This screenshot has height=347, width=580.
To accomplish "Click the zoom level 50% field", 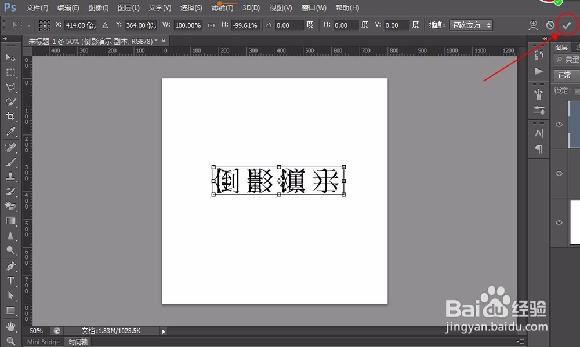I will pos(37,331).
